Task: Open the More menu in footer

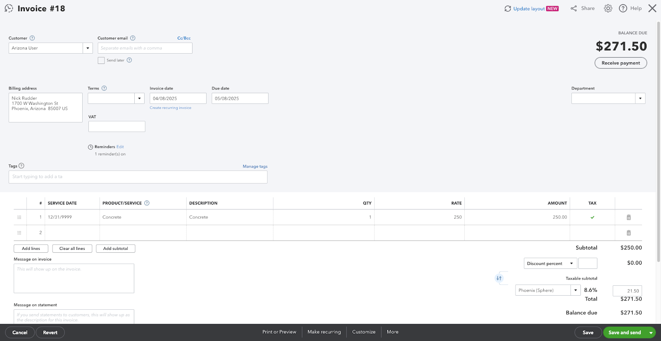Action: (x=392, y=332)
